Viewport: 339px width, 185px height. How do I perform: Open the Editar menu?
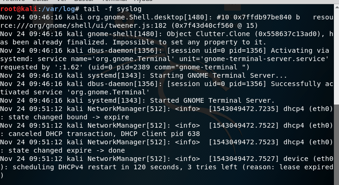[41, 0]
